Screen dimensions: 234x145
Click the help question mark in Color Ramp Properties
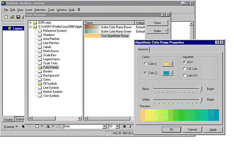217,42
